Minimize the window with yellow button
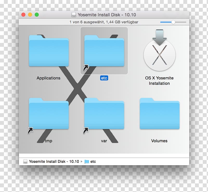Screen dimensions: 208x192 coord(30,15)
